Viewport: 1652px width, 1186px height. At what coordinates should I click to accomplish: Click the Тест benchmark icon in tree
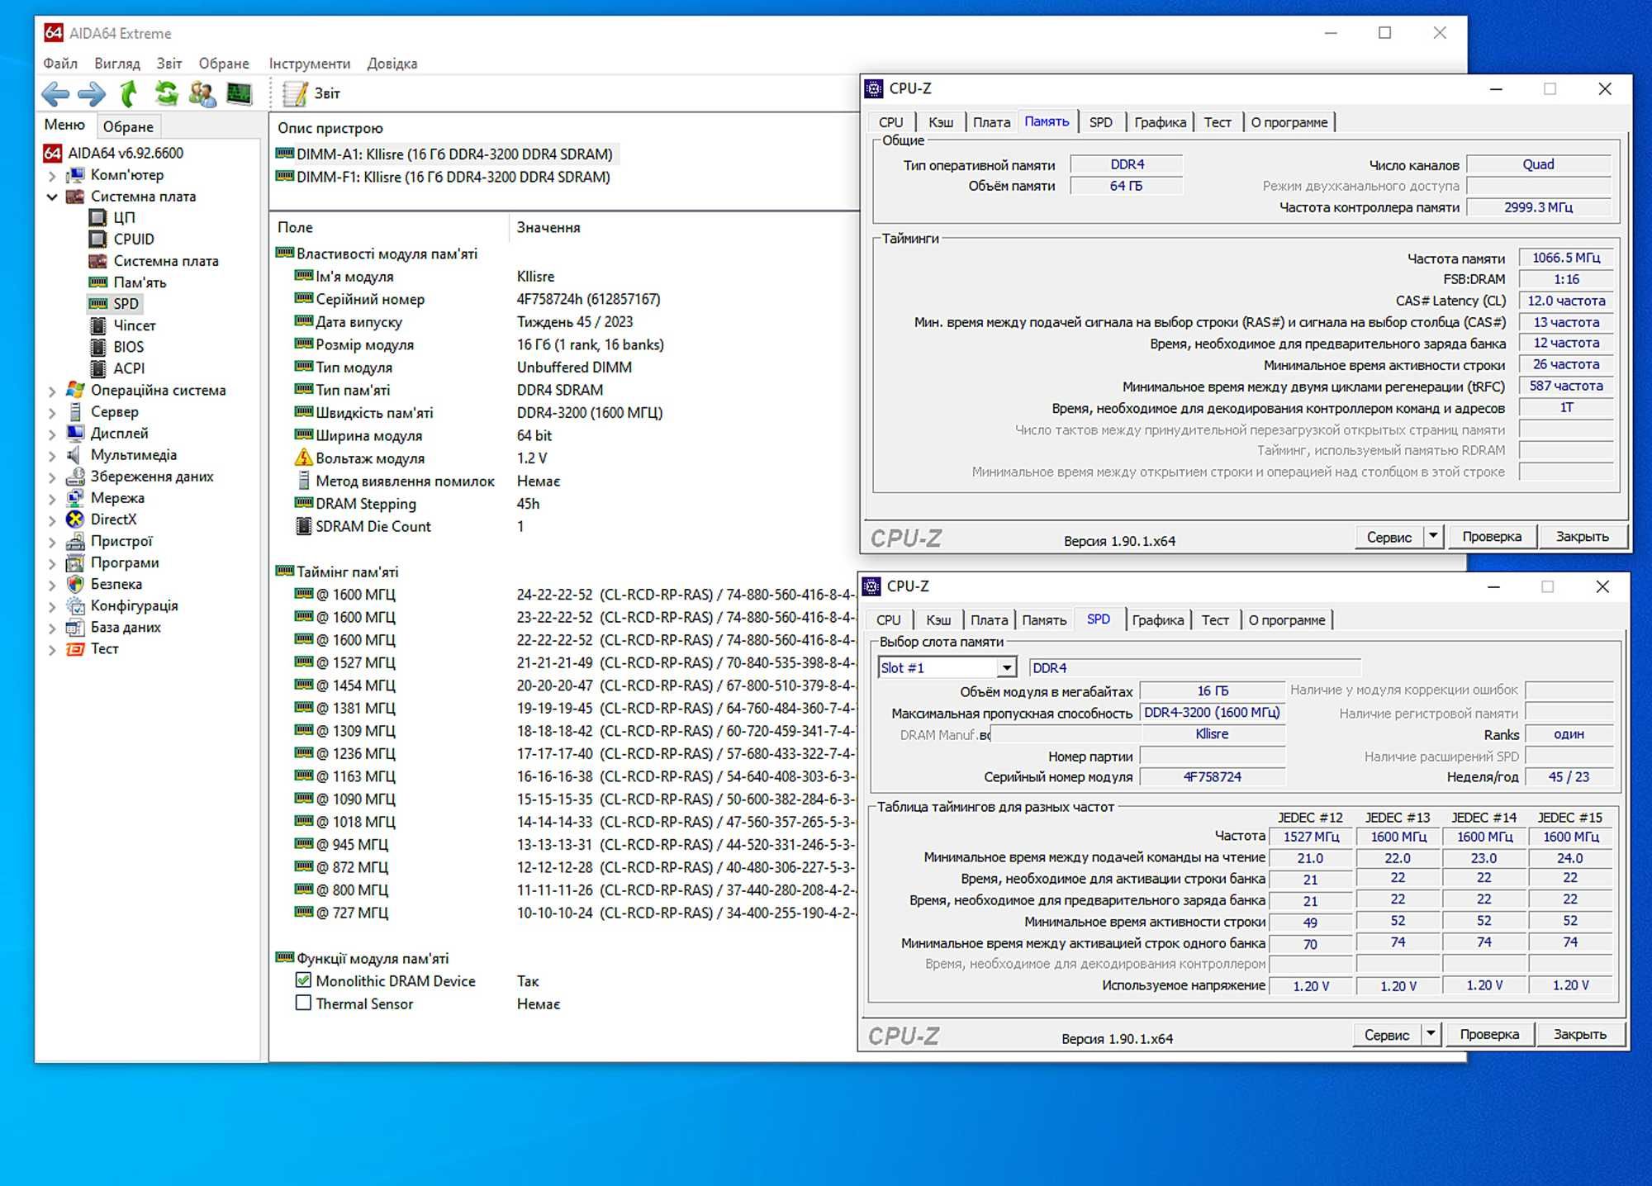tap(75, 648)
